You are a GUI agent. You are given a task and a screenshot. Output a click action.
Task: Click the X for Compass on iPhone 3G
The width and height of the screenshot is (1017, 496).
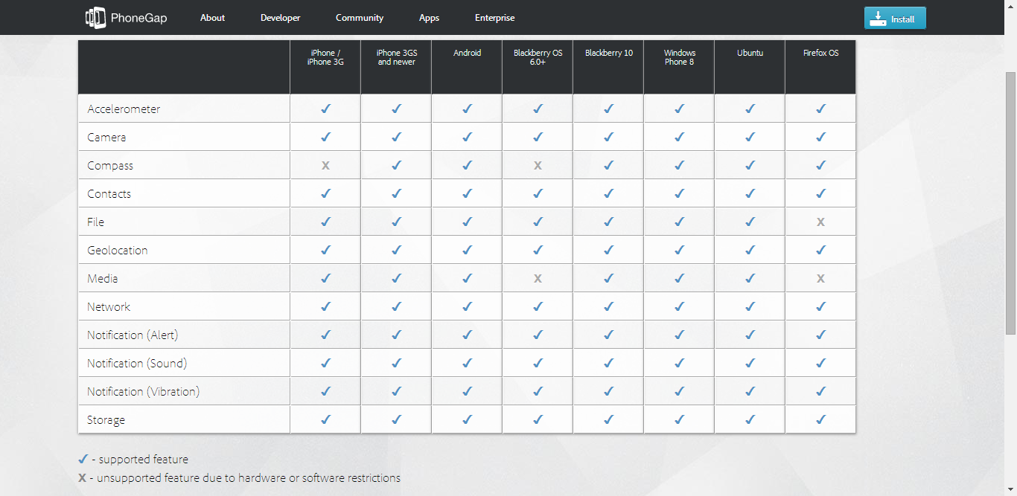coord(325,165)
